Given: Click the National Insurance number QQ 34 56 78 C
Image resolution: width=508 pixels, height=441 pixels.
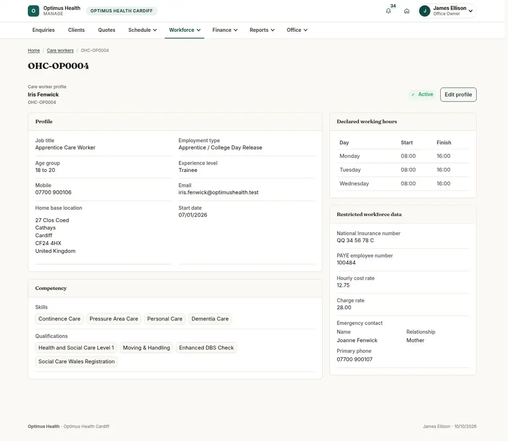Looking at the screenshot, I should pyautogui.click(x=355, y=240).
